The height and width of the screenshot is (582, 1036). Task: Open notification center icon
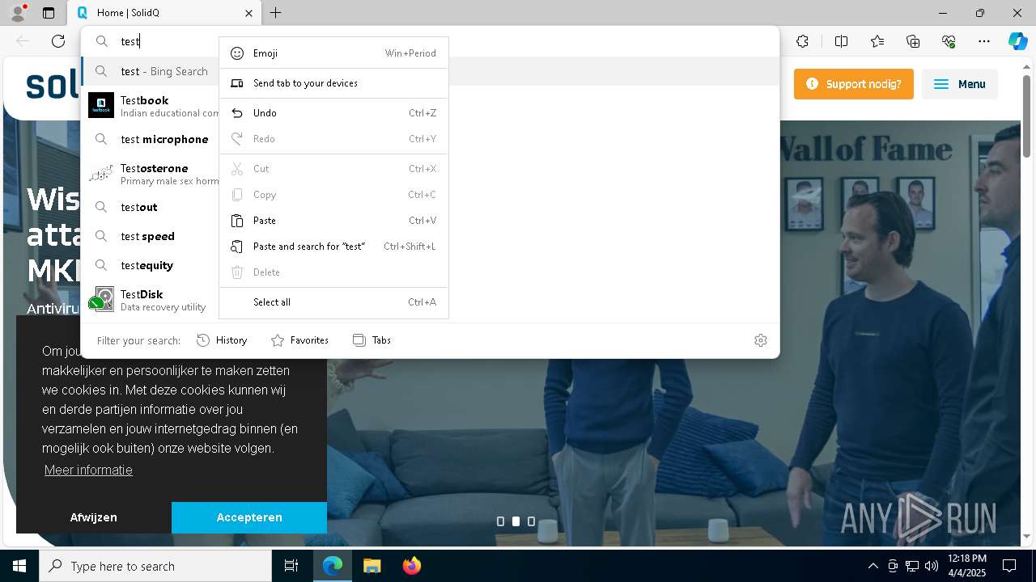pos(1009,566)
